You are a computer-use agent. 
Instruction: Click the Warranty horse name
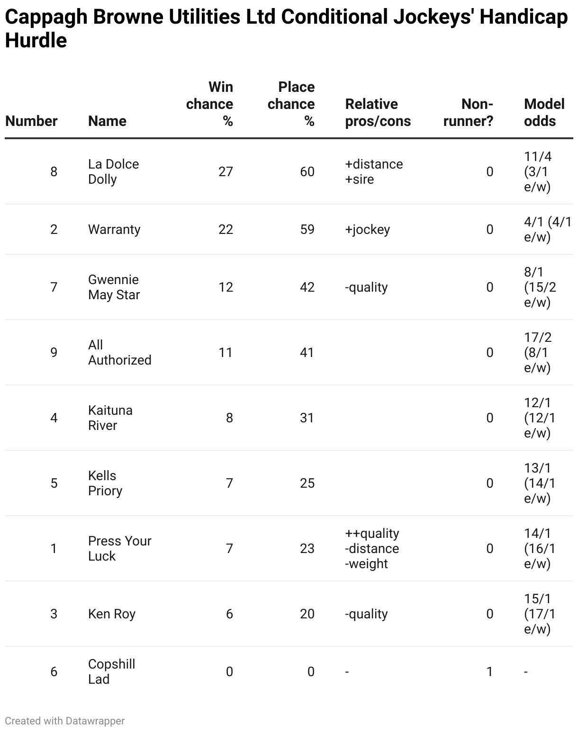[114, 229]
